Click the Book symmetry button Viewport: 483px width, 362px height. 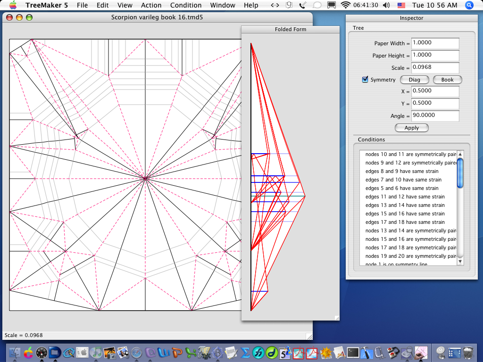(x=447, y=80)
